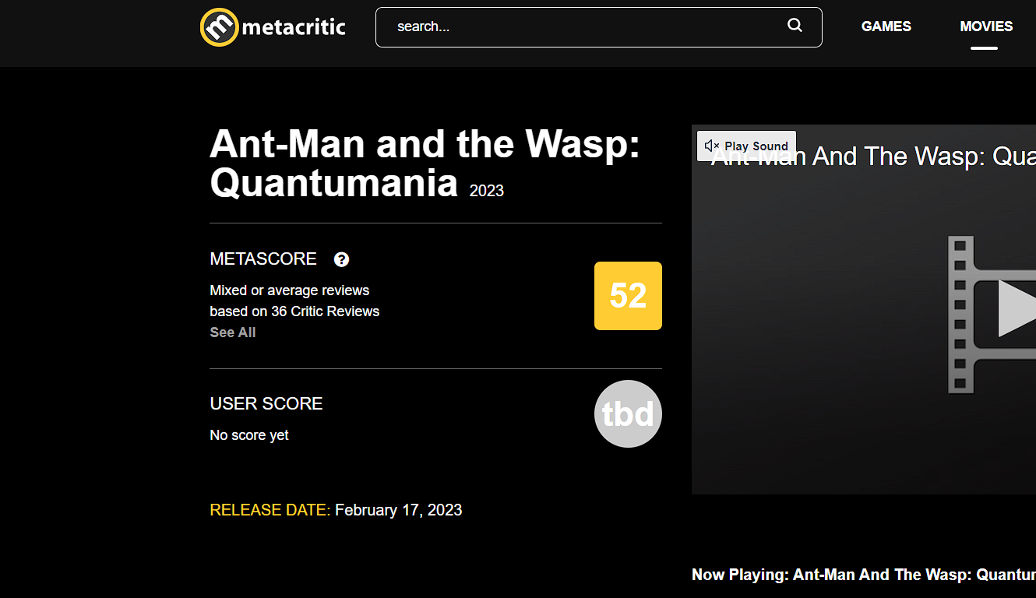The width and height of the screenshot is (1036, 598).
Task: Click the February 17, 2023 release date
Action: (x=398, y=510)
